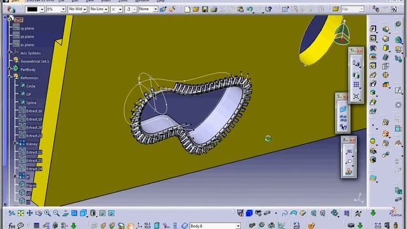The width and height of the screenshot is (407, 229).
Task: Open the transparency 0% dropdown
Action: 63,10
